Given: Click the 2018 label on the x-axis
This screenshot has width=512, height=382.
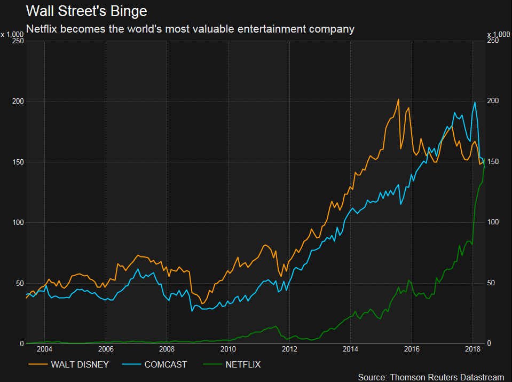Looking at the screenshot, I should (x=472, y=349).
